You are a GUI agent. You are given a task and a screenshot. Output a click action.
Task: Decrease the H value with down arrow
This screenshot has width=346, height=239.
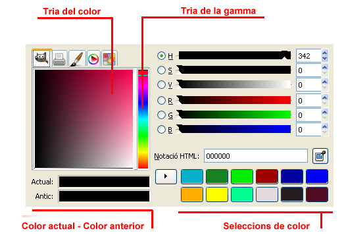pos(324,59)
